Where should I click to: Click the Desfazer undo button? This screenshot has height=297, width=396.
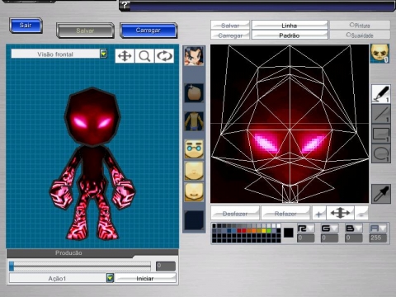tap(235, 214)
